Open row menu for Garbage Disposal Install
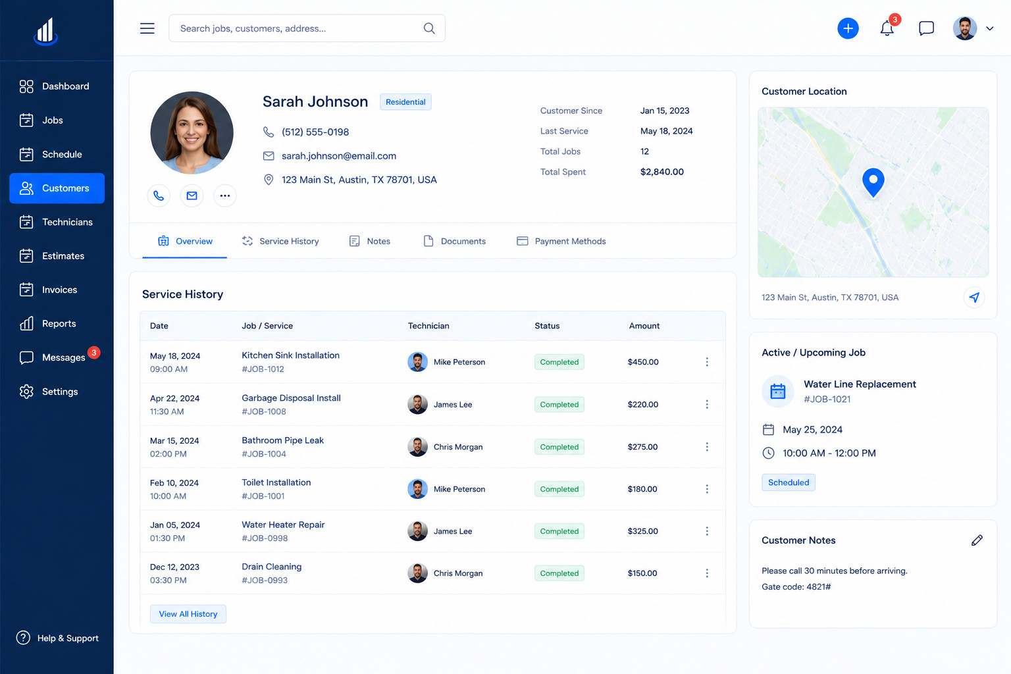Screen dimensions: 1011x674 [707, 404]
